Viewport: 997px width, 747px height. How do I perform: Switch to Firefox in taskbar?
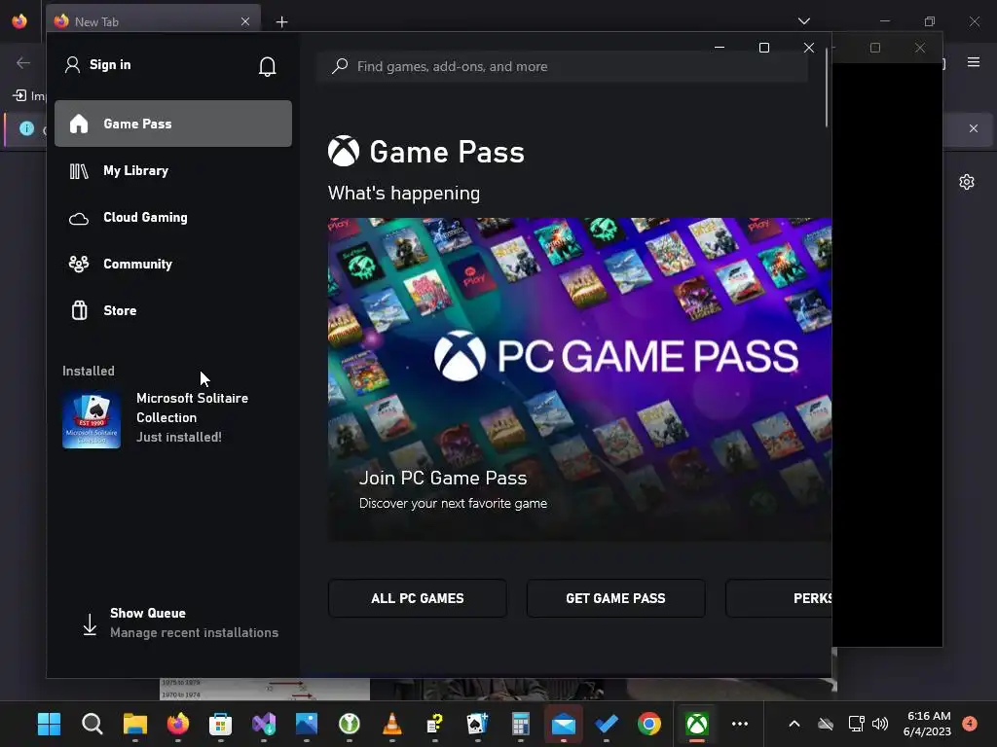[178, 724]
